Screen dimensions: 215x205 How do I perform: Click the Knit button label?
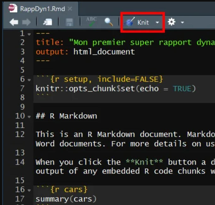coord(143,22)
